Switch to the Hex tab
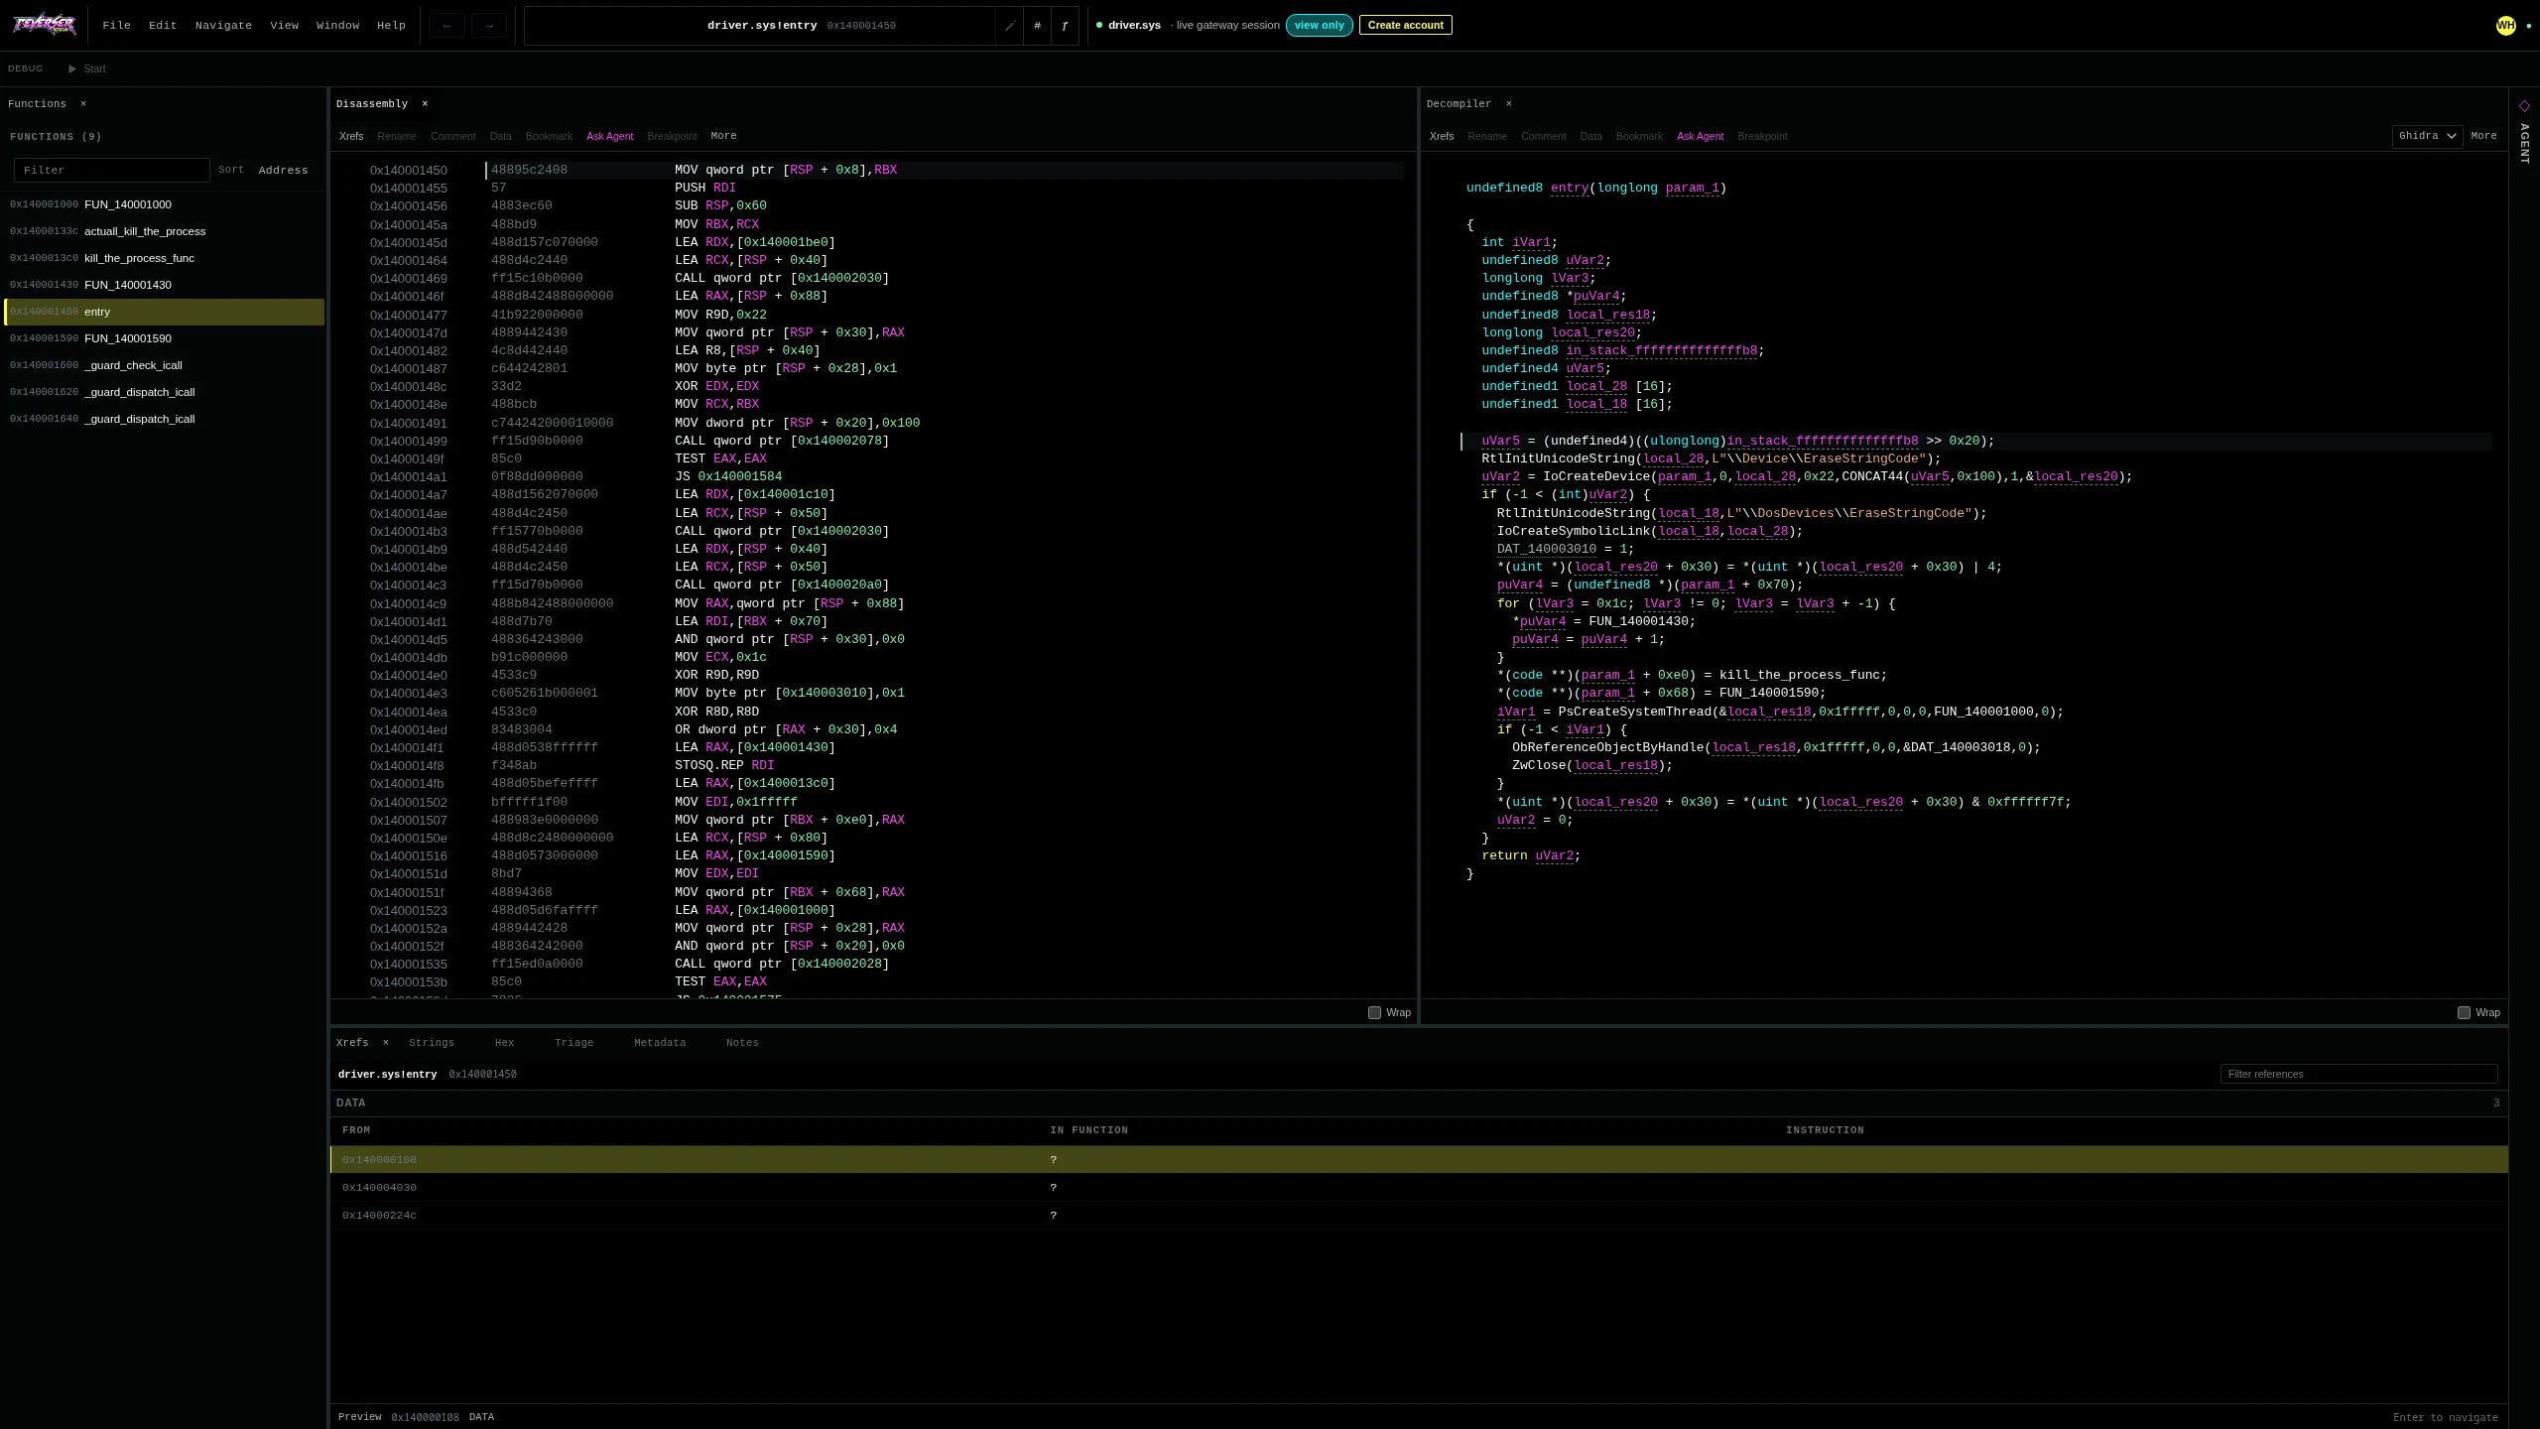The height and width of the screenshot is (1429, 2540). [x=504, y=1042]
